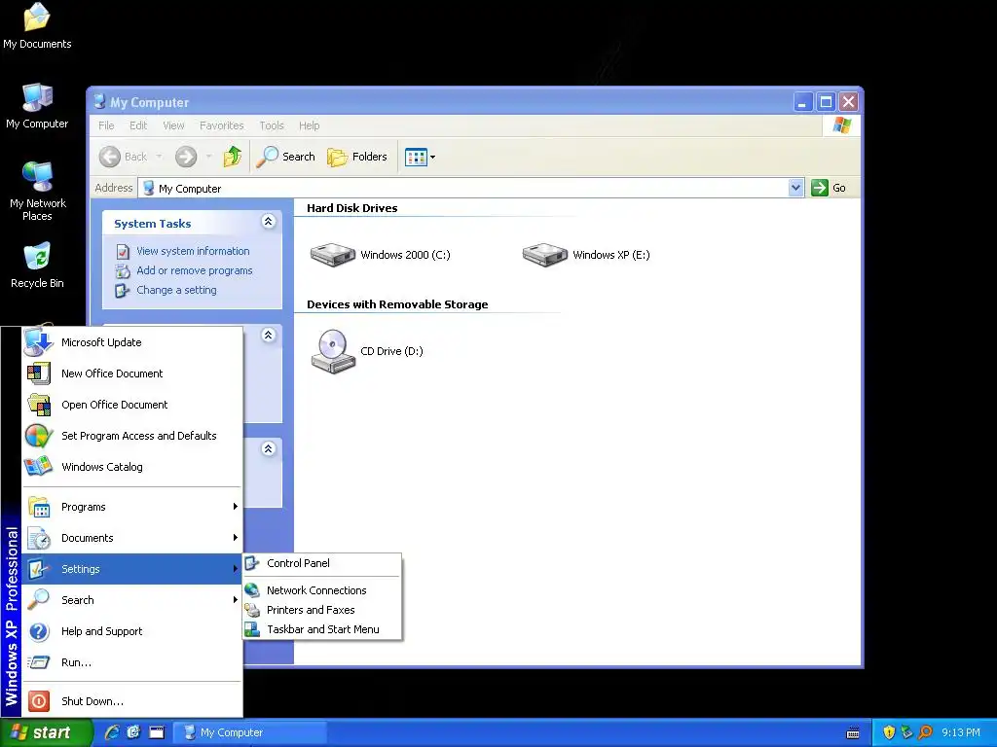
Task: Expand the Documents submenu
Action: pyautogui.click(x=132, y=538)
